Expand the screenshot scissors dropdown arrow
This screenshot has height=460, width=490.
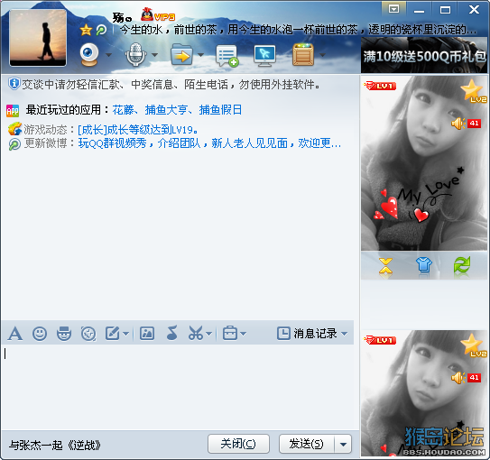pyautogui.click(x=209, y=334)
